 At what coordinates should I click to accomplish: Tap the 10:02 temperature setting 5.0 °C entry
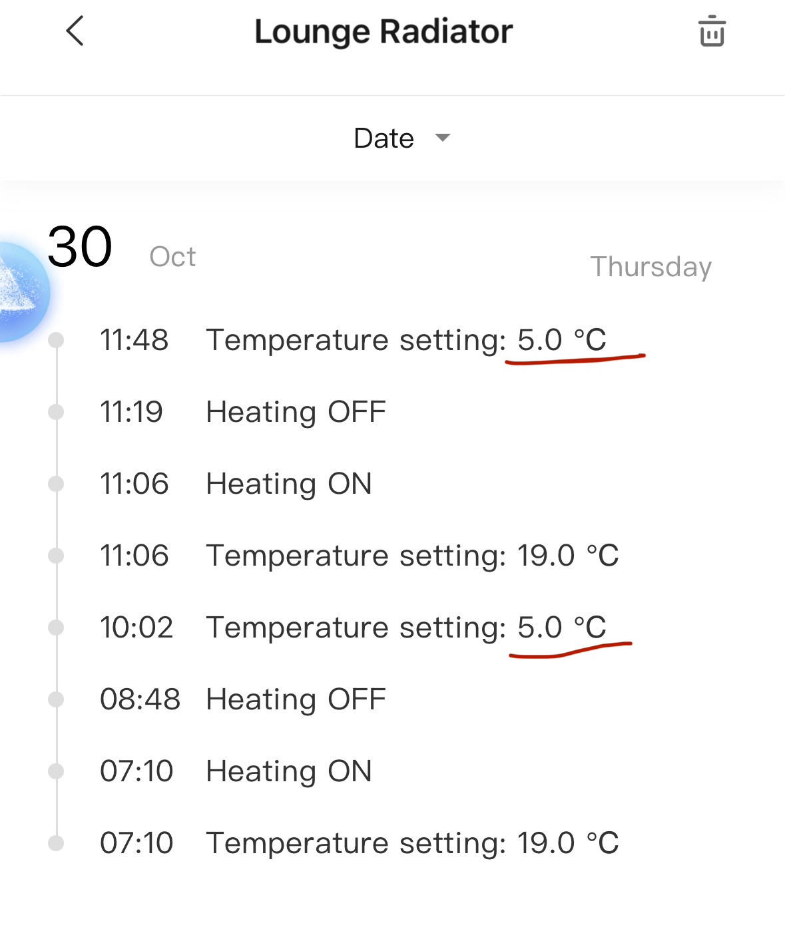pos(406,628)
